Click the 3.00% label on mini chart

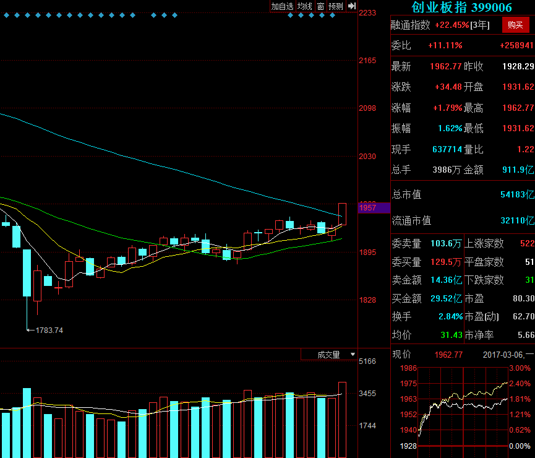520,368
